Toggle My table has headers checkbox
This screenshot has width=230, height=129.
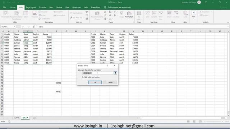point(83,77)
